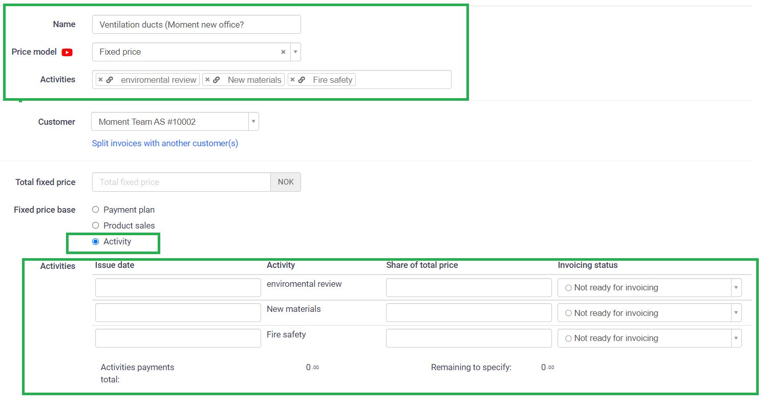Remove the Fire safety activity tag

tap(292, 80)
